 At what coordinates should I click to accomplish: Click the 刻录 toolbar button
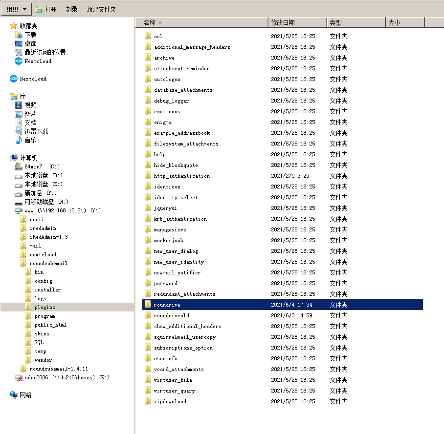72,10
